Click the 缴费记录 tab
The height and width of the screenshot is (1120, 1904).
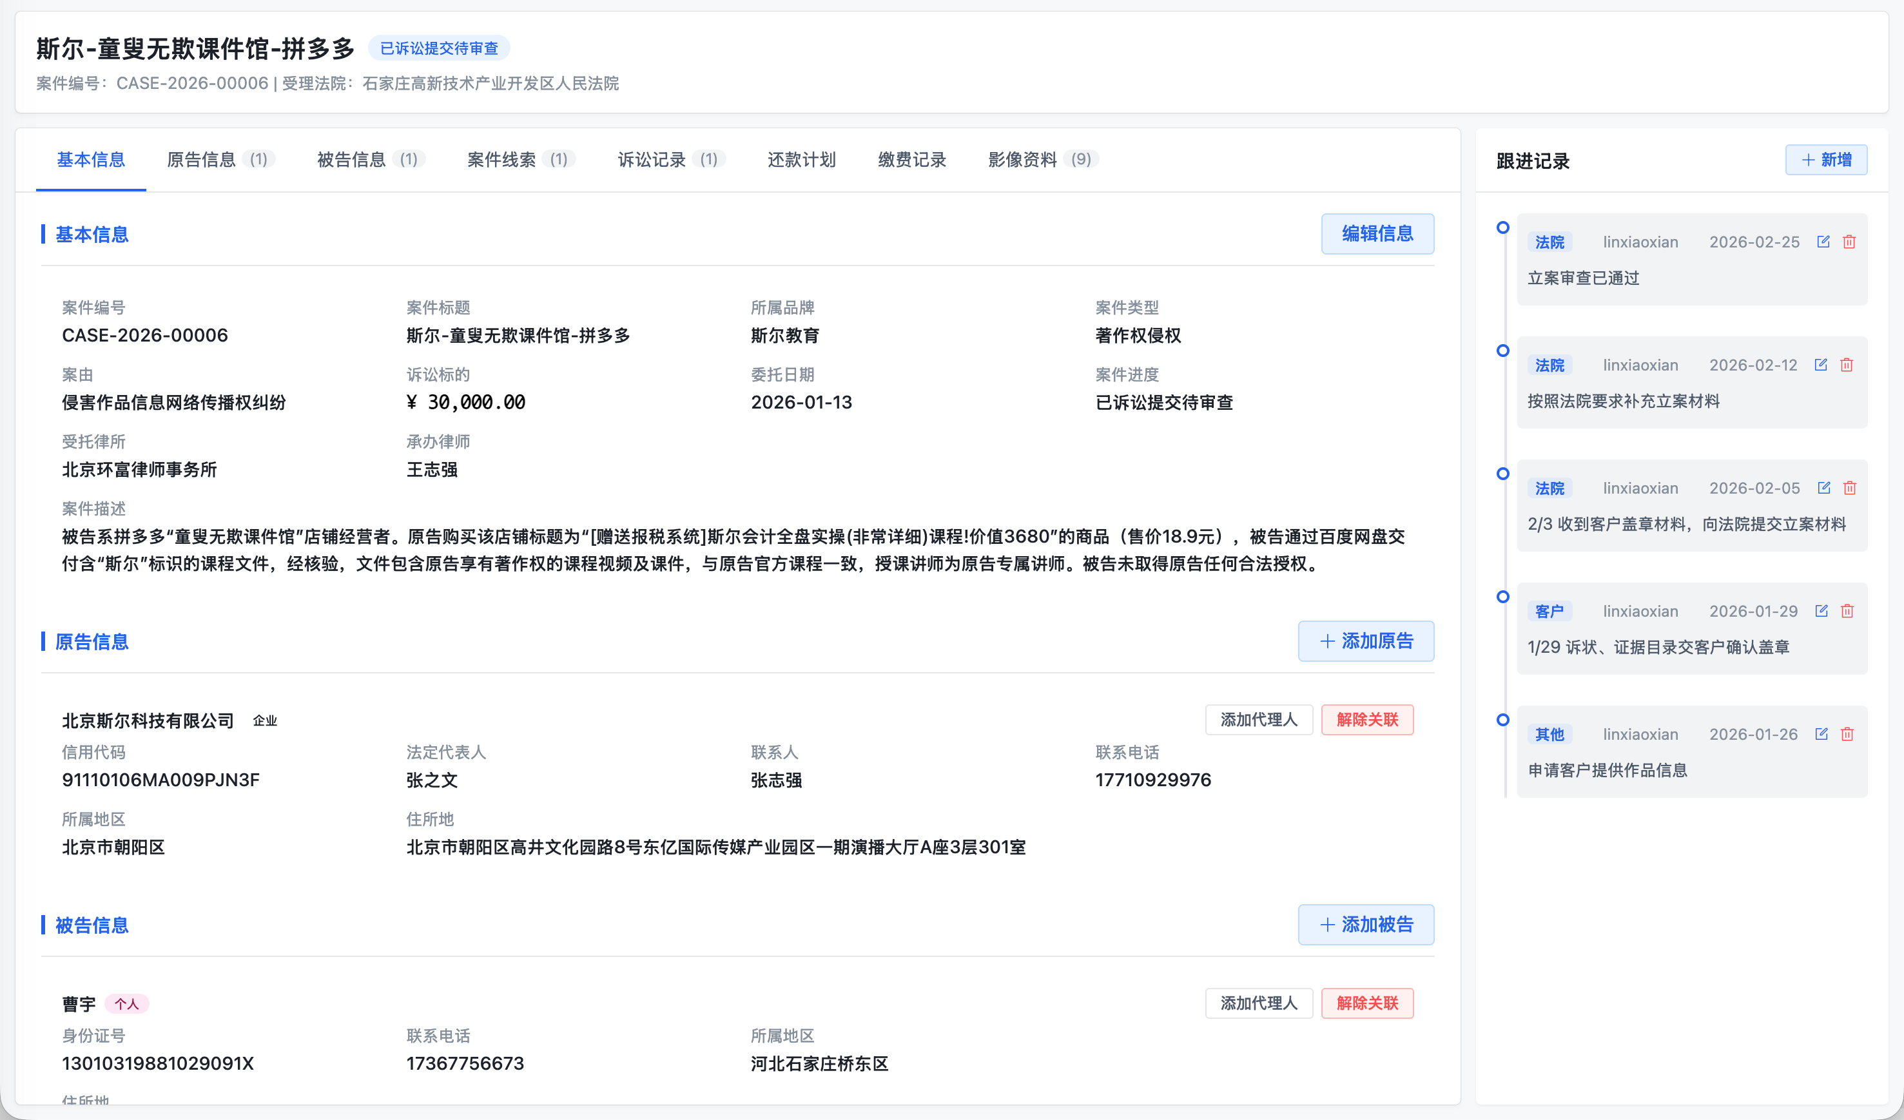(x=911, y=159)
